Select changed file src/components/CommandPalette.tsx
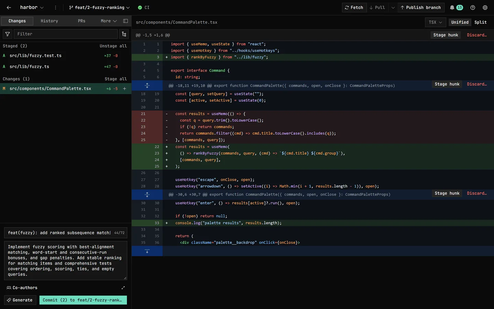This screenshot has height=309, width=494. click(x=66, y=89)
